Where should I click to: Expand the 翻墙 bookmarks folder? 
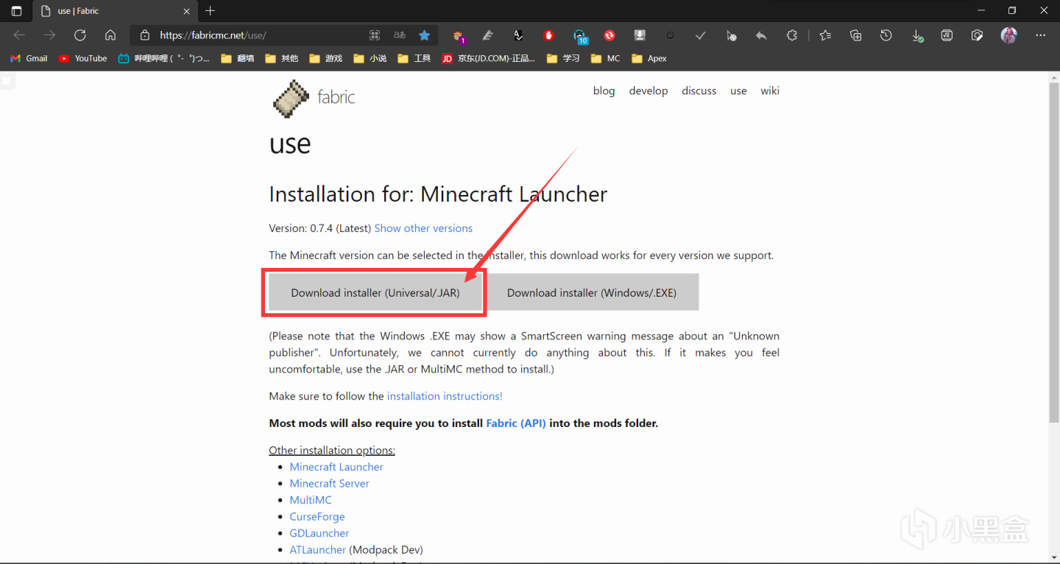pyautogui.click(x=237, y=58)
